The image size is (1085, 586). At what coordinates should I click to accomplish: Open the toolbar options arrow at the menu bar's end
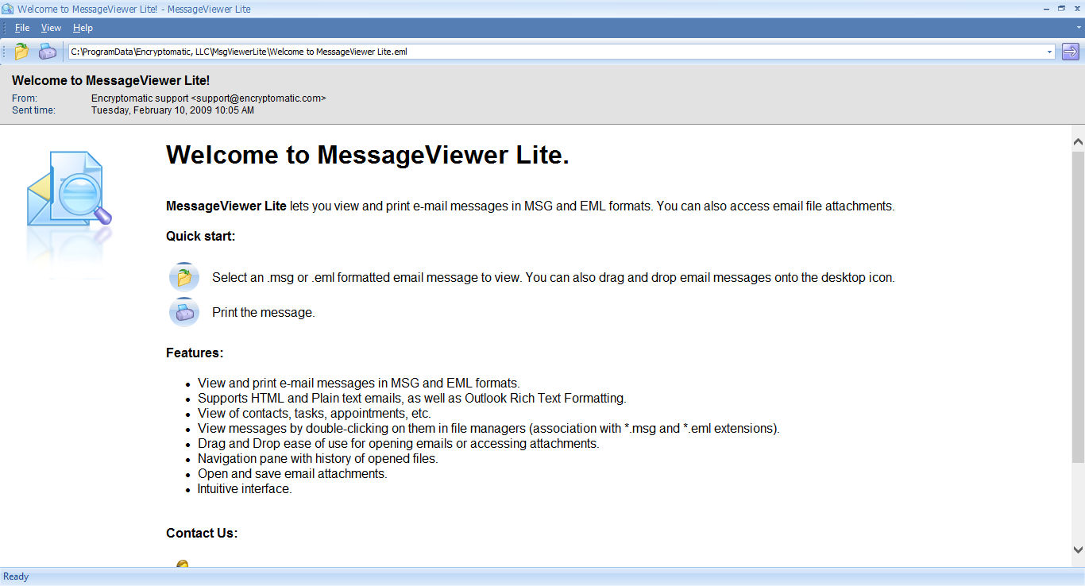click(x=1079, y=27)
